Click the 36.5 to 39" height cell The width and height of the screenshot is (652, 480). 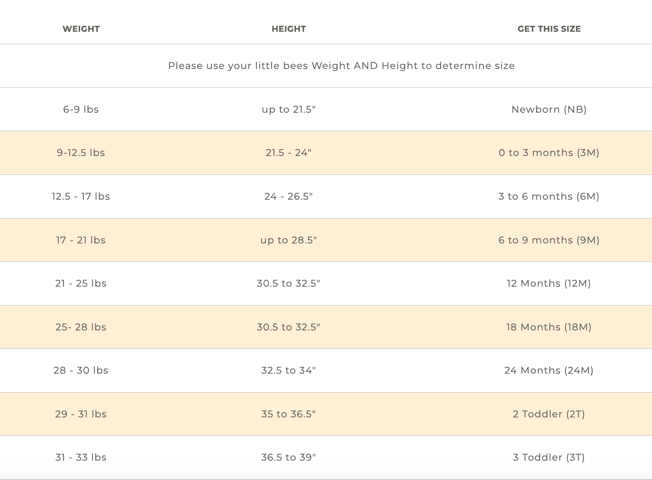(x=289, y=457)
